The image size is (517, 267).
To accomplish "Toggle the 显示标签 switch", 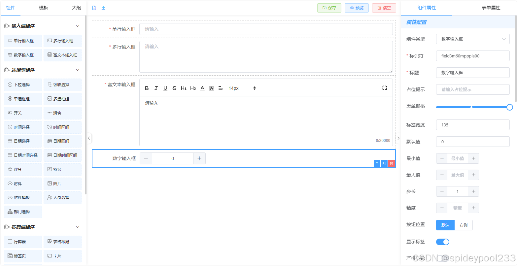I will (443, 242).
